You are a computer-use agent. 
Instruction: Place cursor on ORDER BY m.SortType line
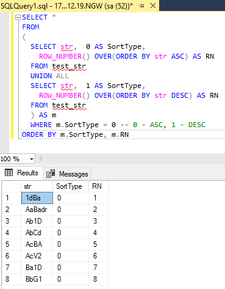75,134
